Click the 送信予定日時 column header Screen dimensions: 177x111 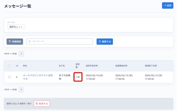point(92,66)
